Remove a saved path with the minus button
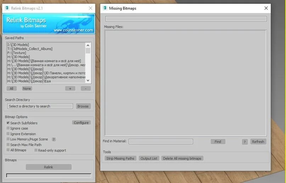 (85, 89)
